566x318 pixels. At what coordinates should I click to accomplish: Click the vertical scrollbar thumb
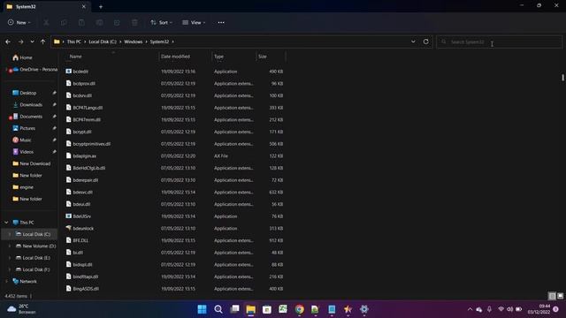(x=562, y=77)
